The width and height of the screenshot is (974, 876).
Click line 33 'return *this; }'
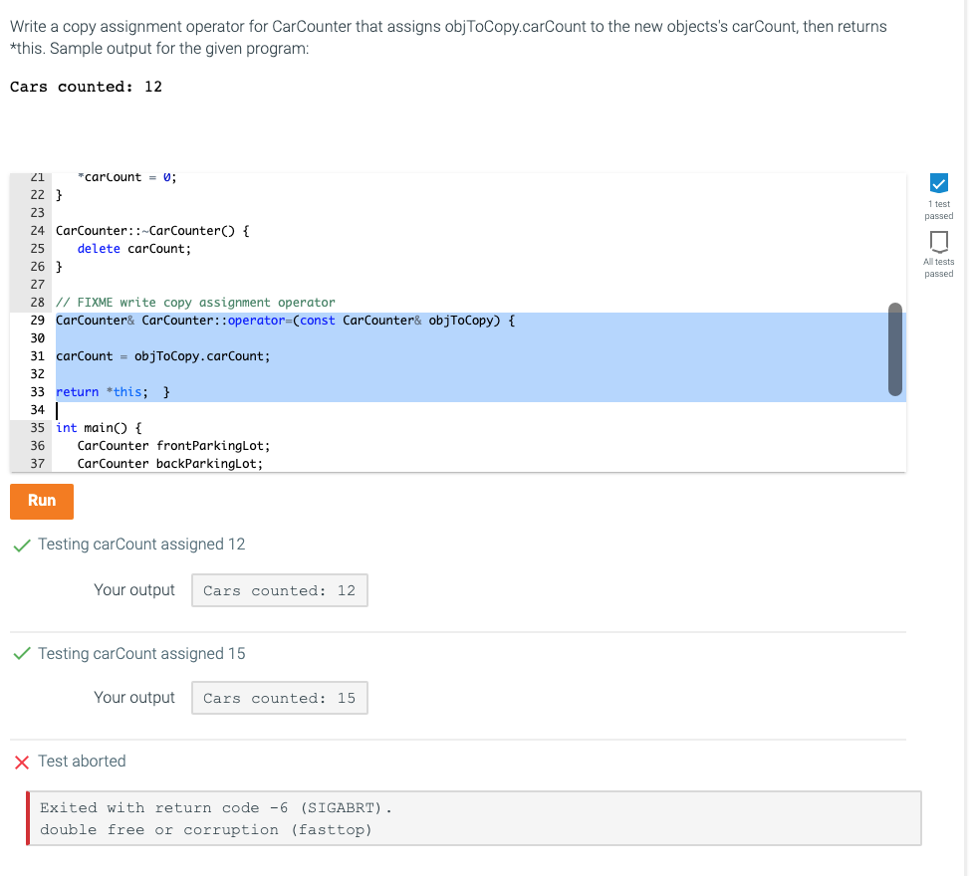click(113, 392)
